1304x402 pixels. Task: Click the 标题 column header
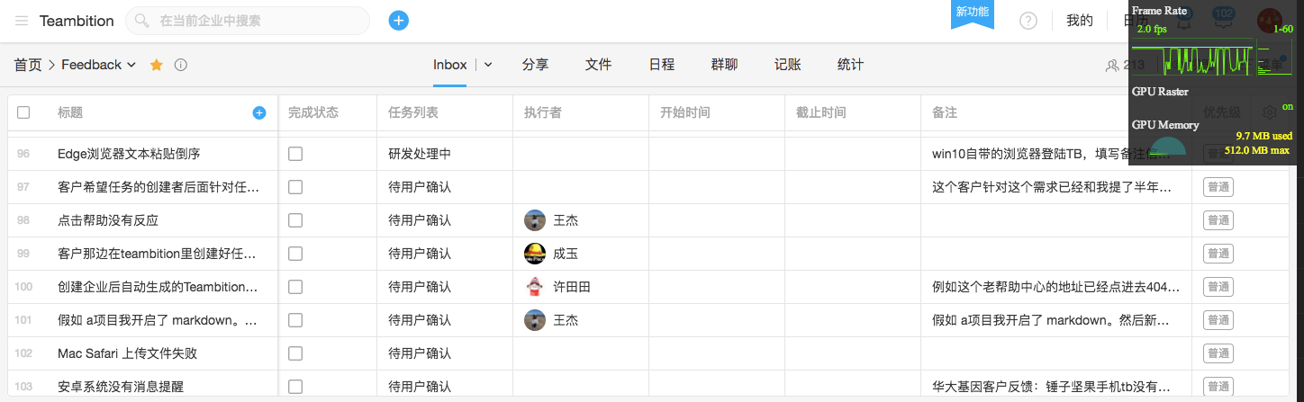(x=70, y=112)
